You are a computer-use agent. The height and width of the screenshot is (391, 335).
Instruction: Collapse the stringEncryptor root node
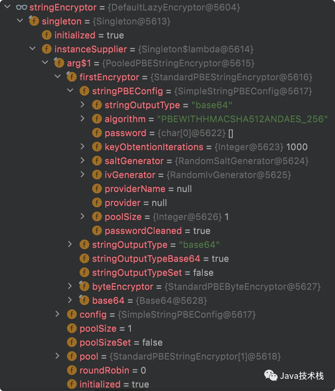point(7,6)
